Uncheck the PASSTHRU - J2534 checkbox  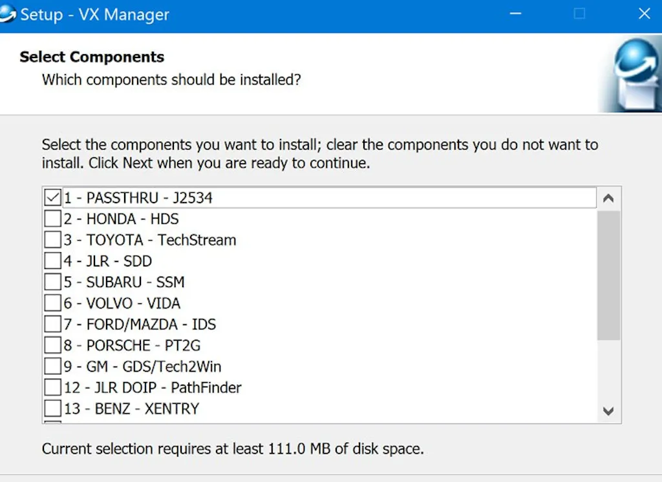52,198
